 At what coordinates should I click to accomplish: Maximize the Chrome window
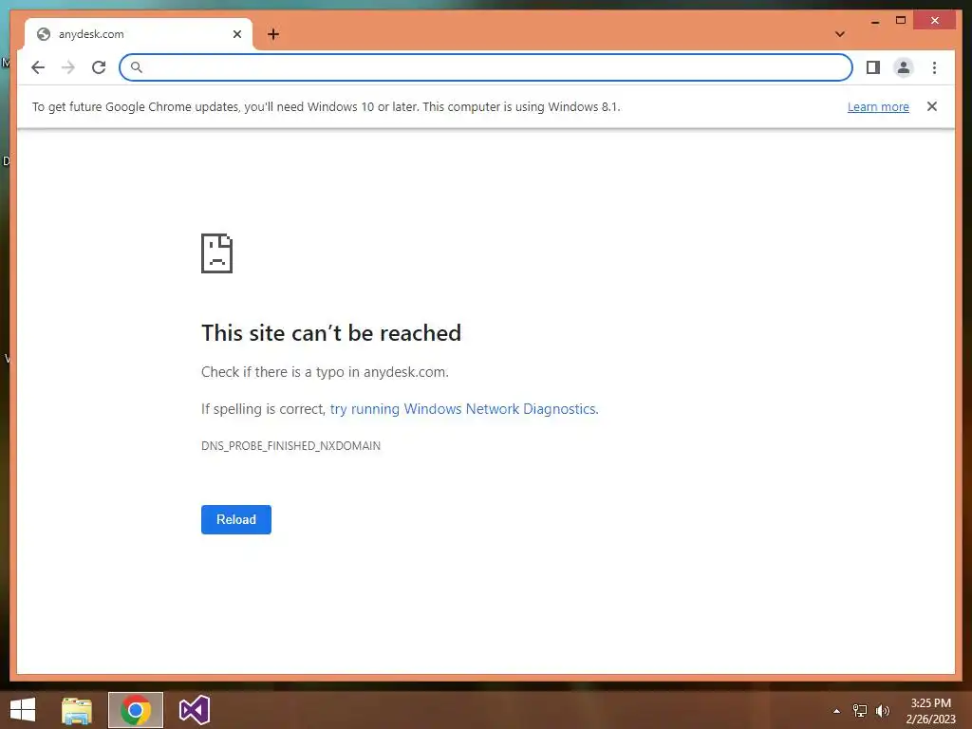tap(900, 21)
